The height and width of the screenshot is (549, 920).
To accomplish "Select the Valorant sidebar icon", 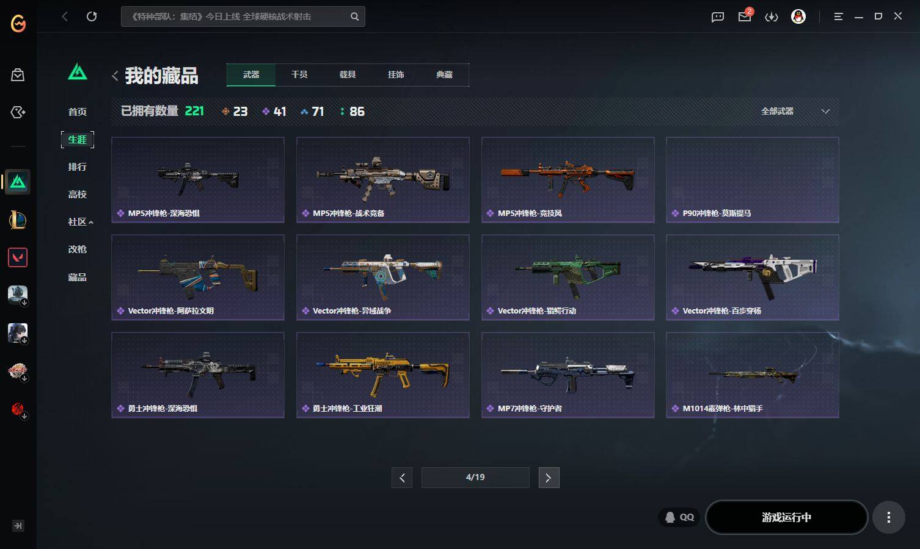I will click(18, 257).
